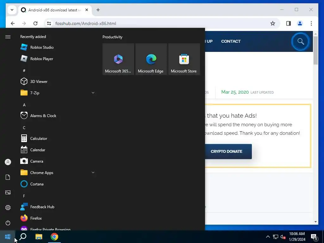Screen dimensions: 324x243
Task: Open Microsoft Edge tile
Action: point(151,59)
